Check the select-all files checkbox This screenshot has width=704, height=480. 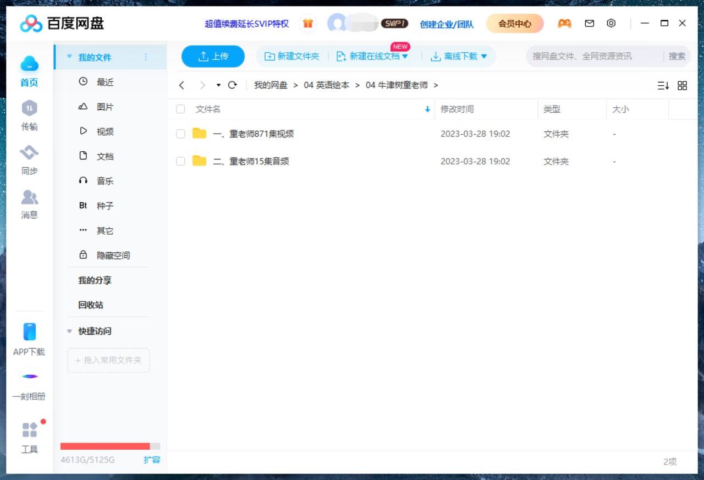(180, 109)
